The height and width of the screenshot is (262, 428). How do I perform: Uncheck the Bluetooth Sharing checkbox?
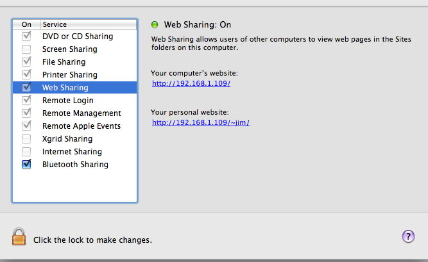tap(26, 164)
